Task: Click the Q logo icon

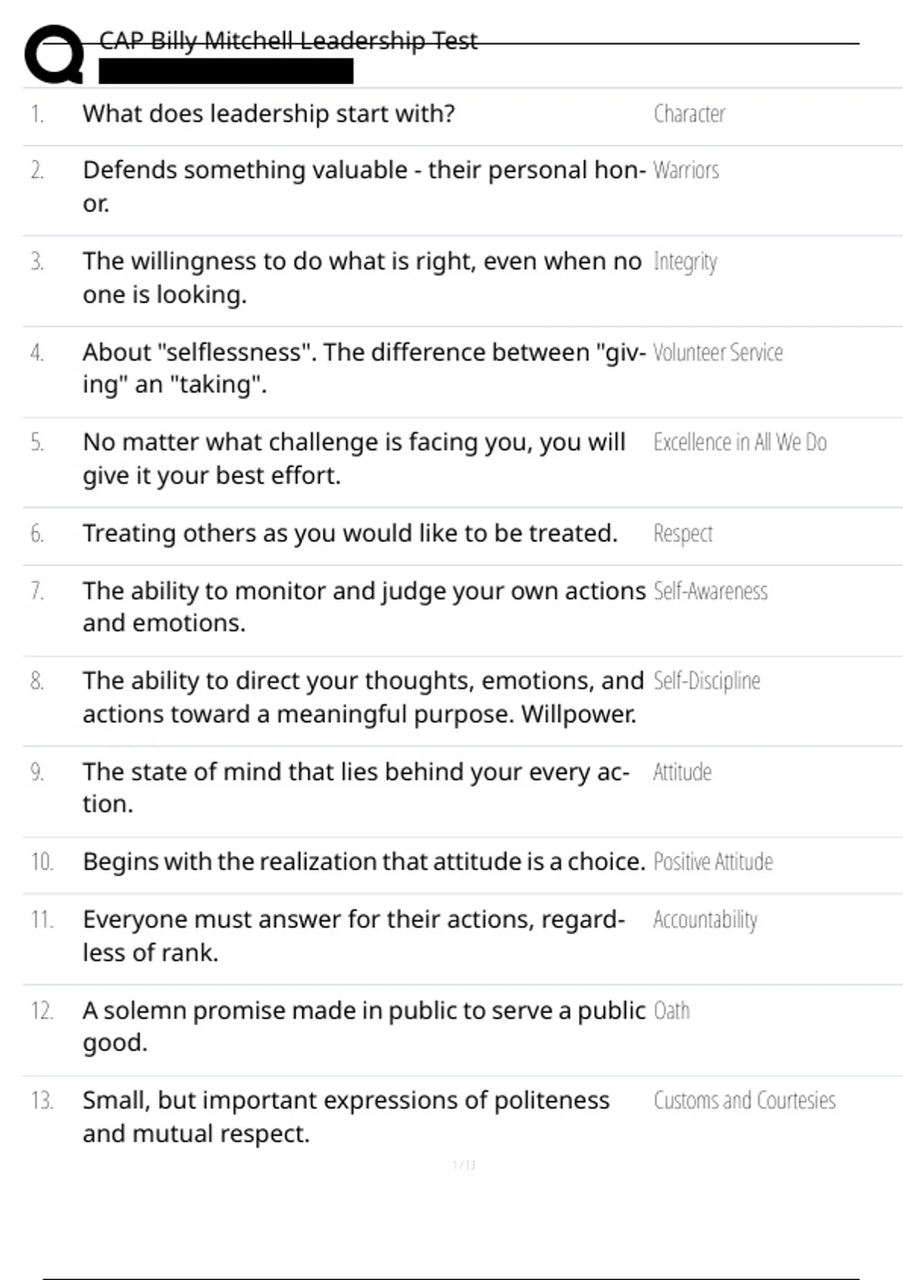Action: click(54, 54)
